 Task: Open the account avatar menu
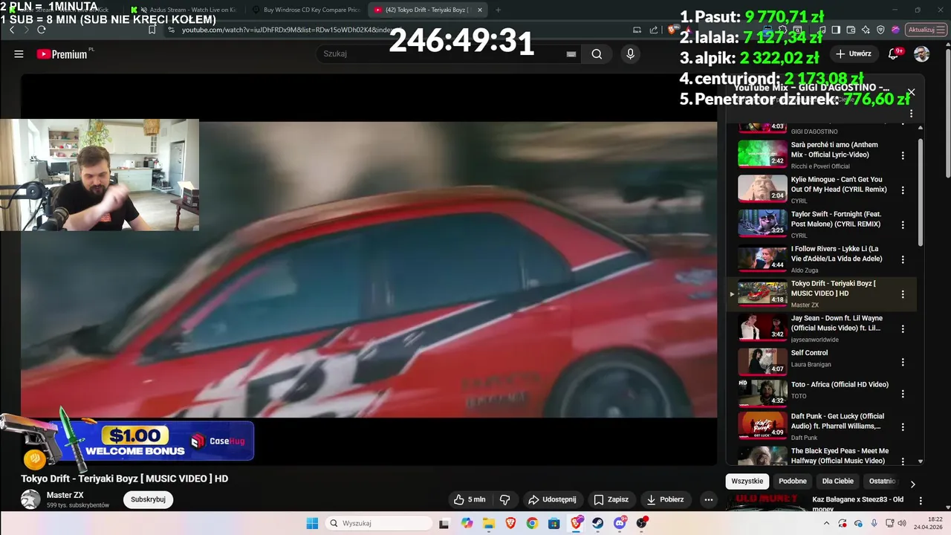(921, 53)
